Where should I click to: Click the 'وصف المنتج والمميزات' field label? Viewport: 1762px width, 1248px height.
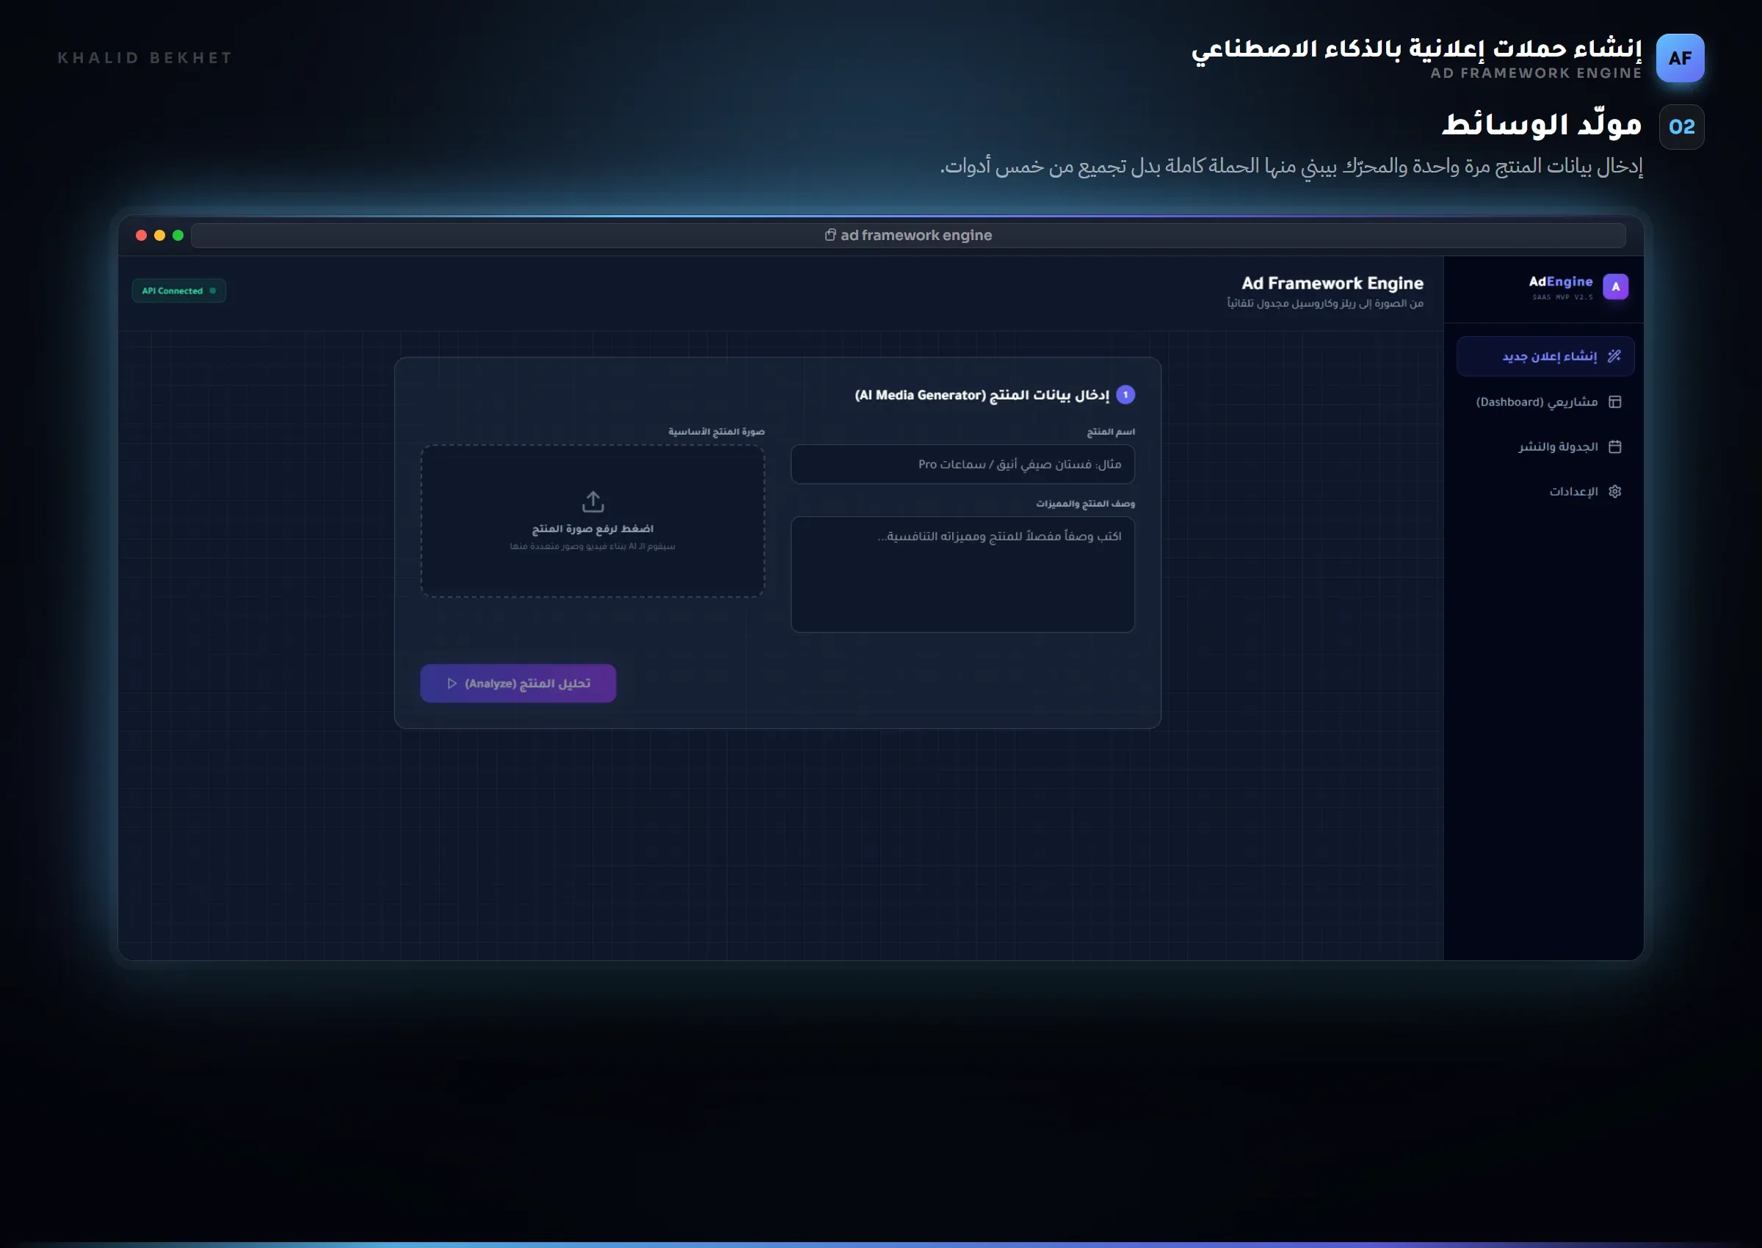coord(1085,504)
